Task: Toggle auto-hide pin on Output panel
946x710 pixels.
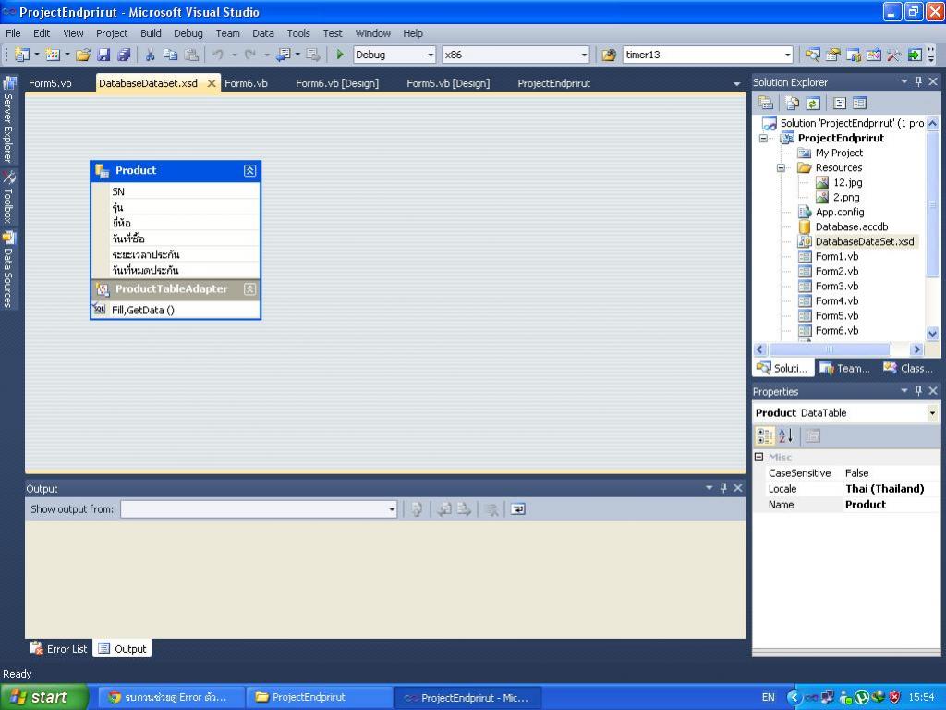Action: (723, 488)
